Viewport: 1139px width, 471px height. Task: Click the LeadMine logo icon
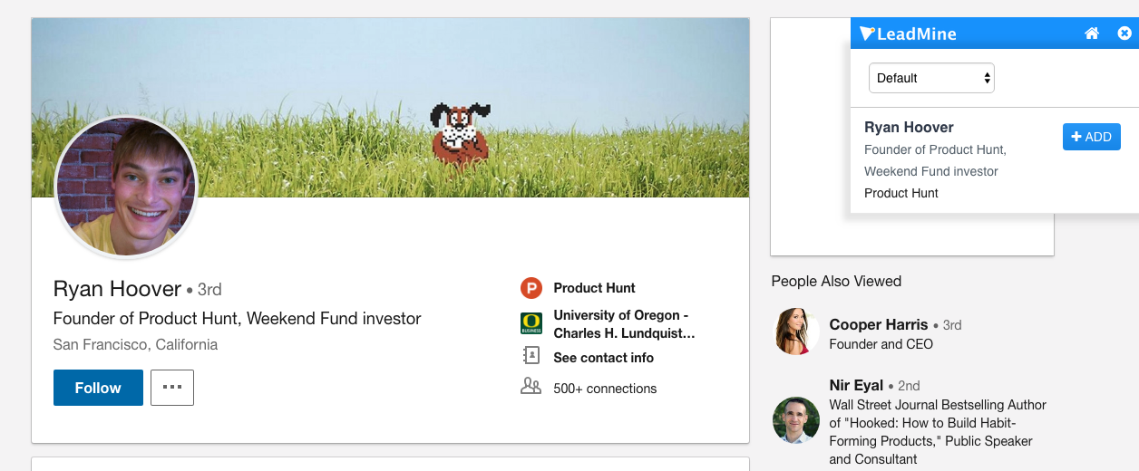click(867, 34)
